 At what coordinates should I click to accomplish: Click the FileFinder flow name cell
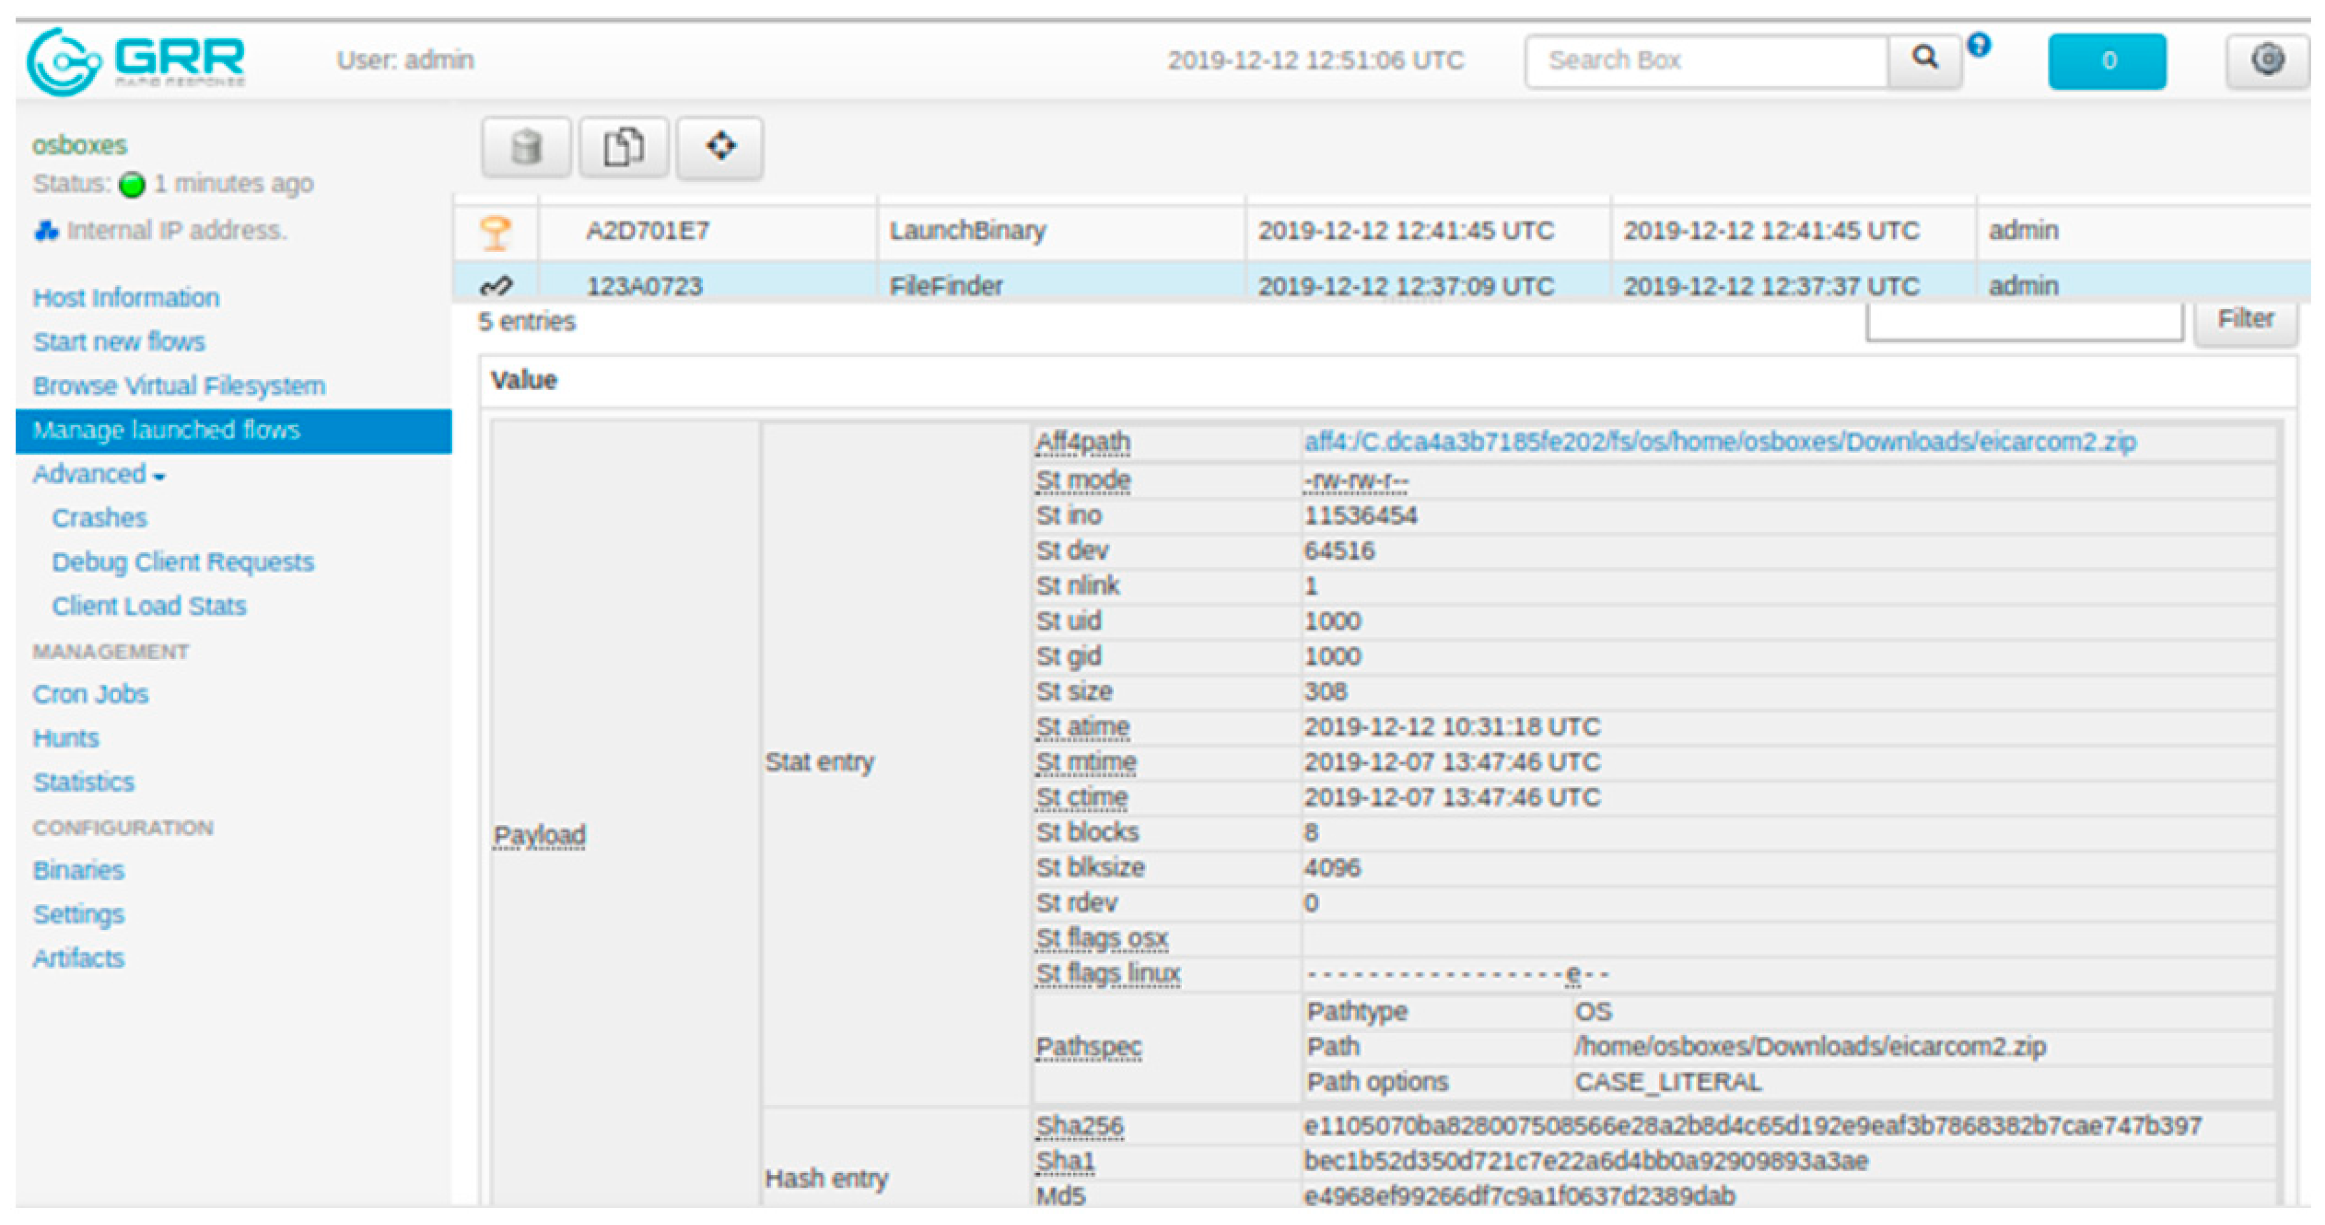(x=946, y=286)
